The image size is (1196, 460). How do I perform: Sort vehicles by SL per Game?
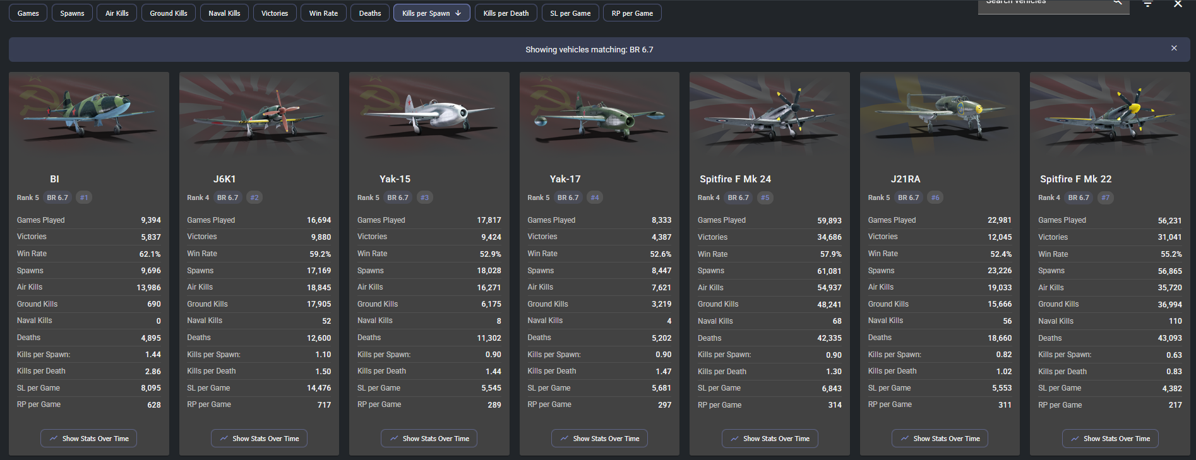[x=570, y=13]
